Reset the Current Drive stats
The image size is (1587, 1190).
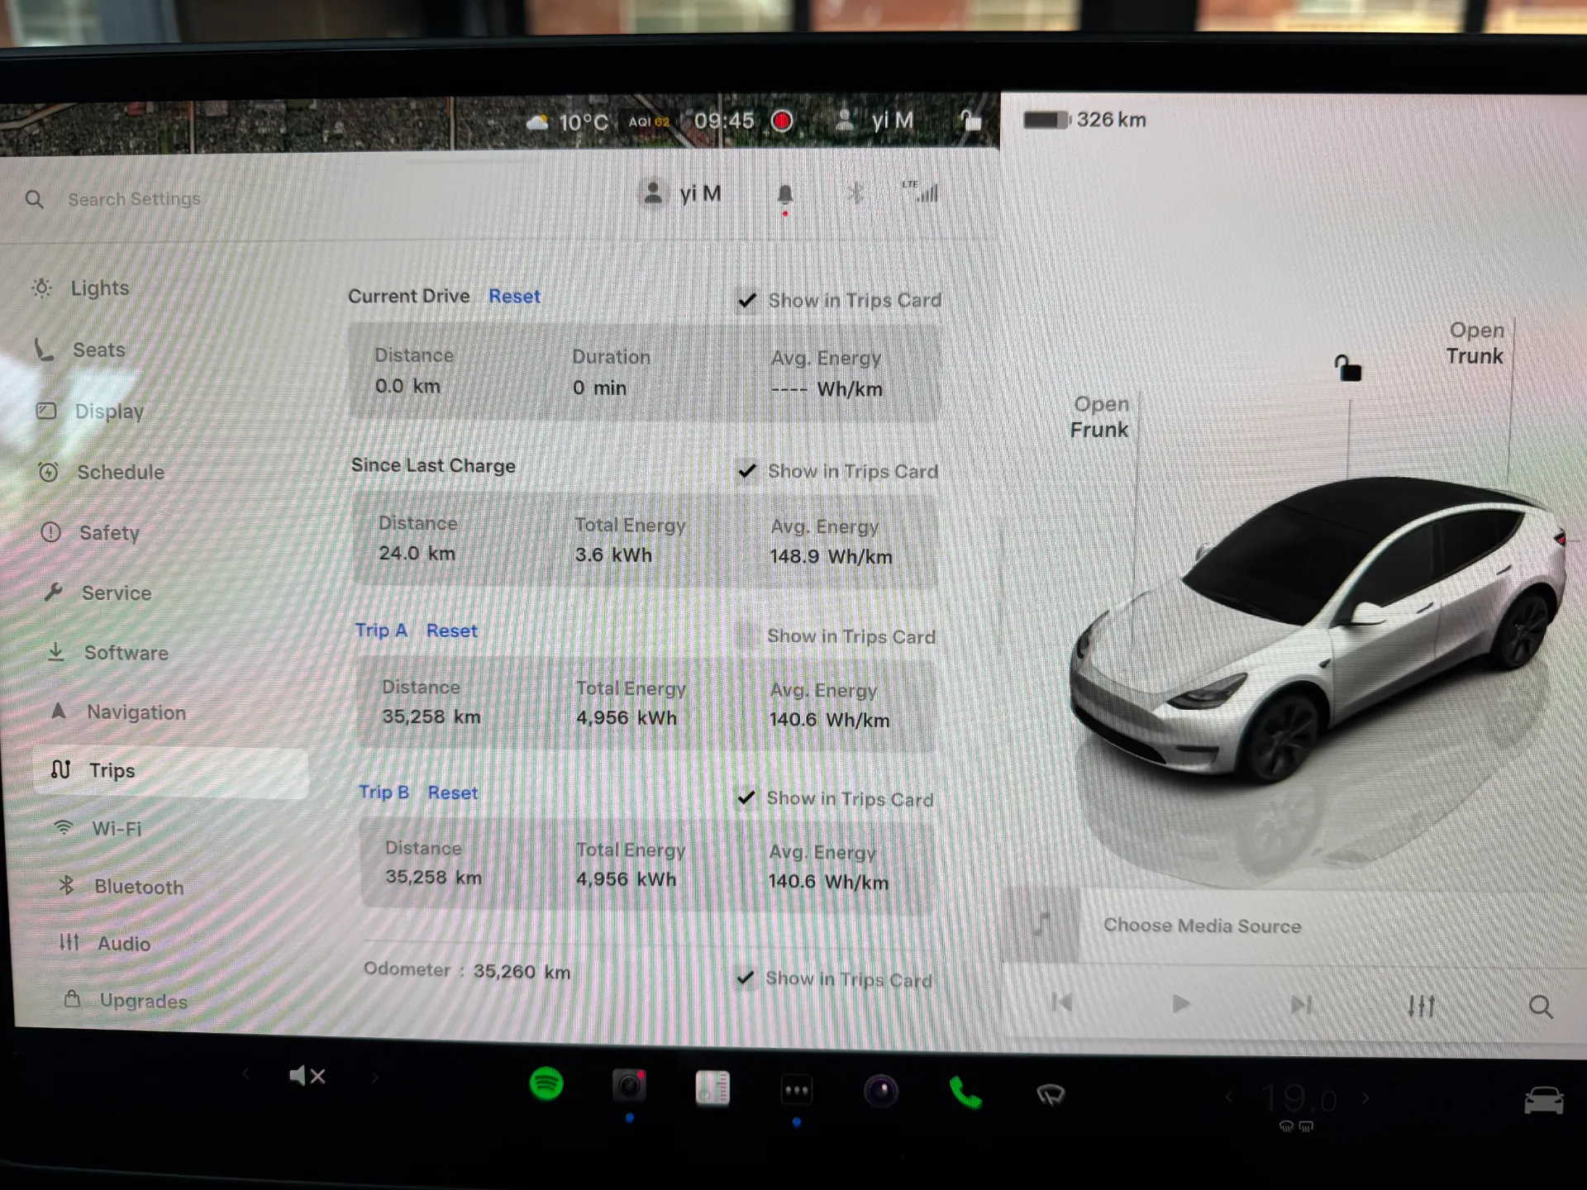[514, 296]
